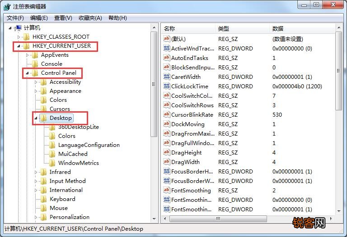The width and height of the screenshot is (347, 237).
Task: Expand the Personalization key
Action: click(x=36, y=217)
